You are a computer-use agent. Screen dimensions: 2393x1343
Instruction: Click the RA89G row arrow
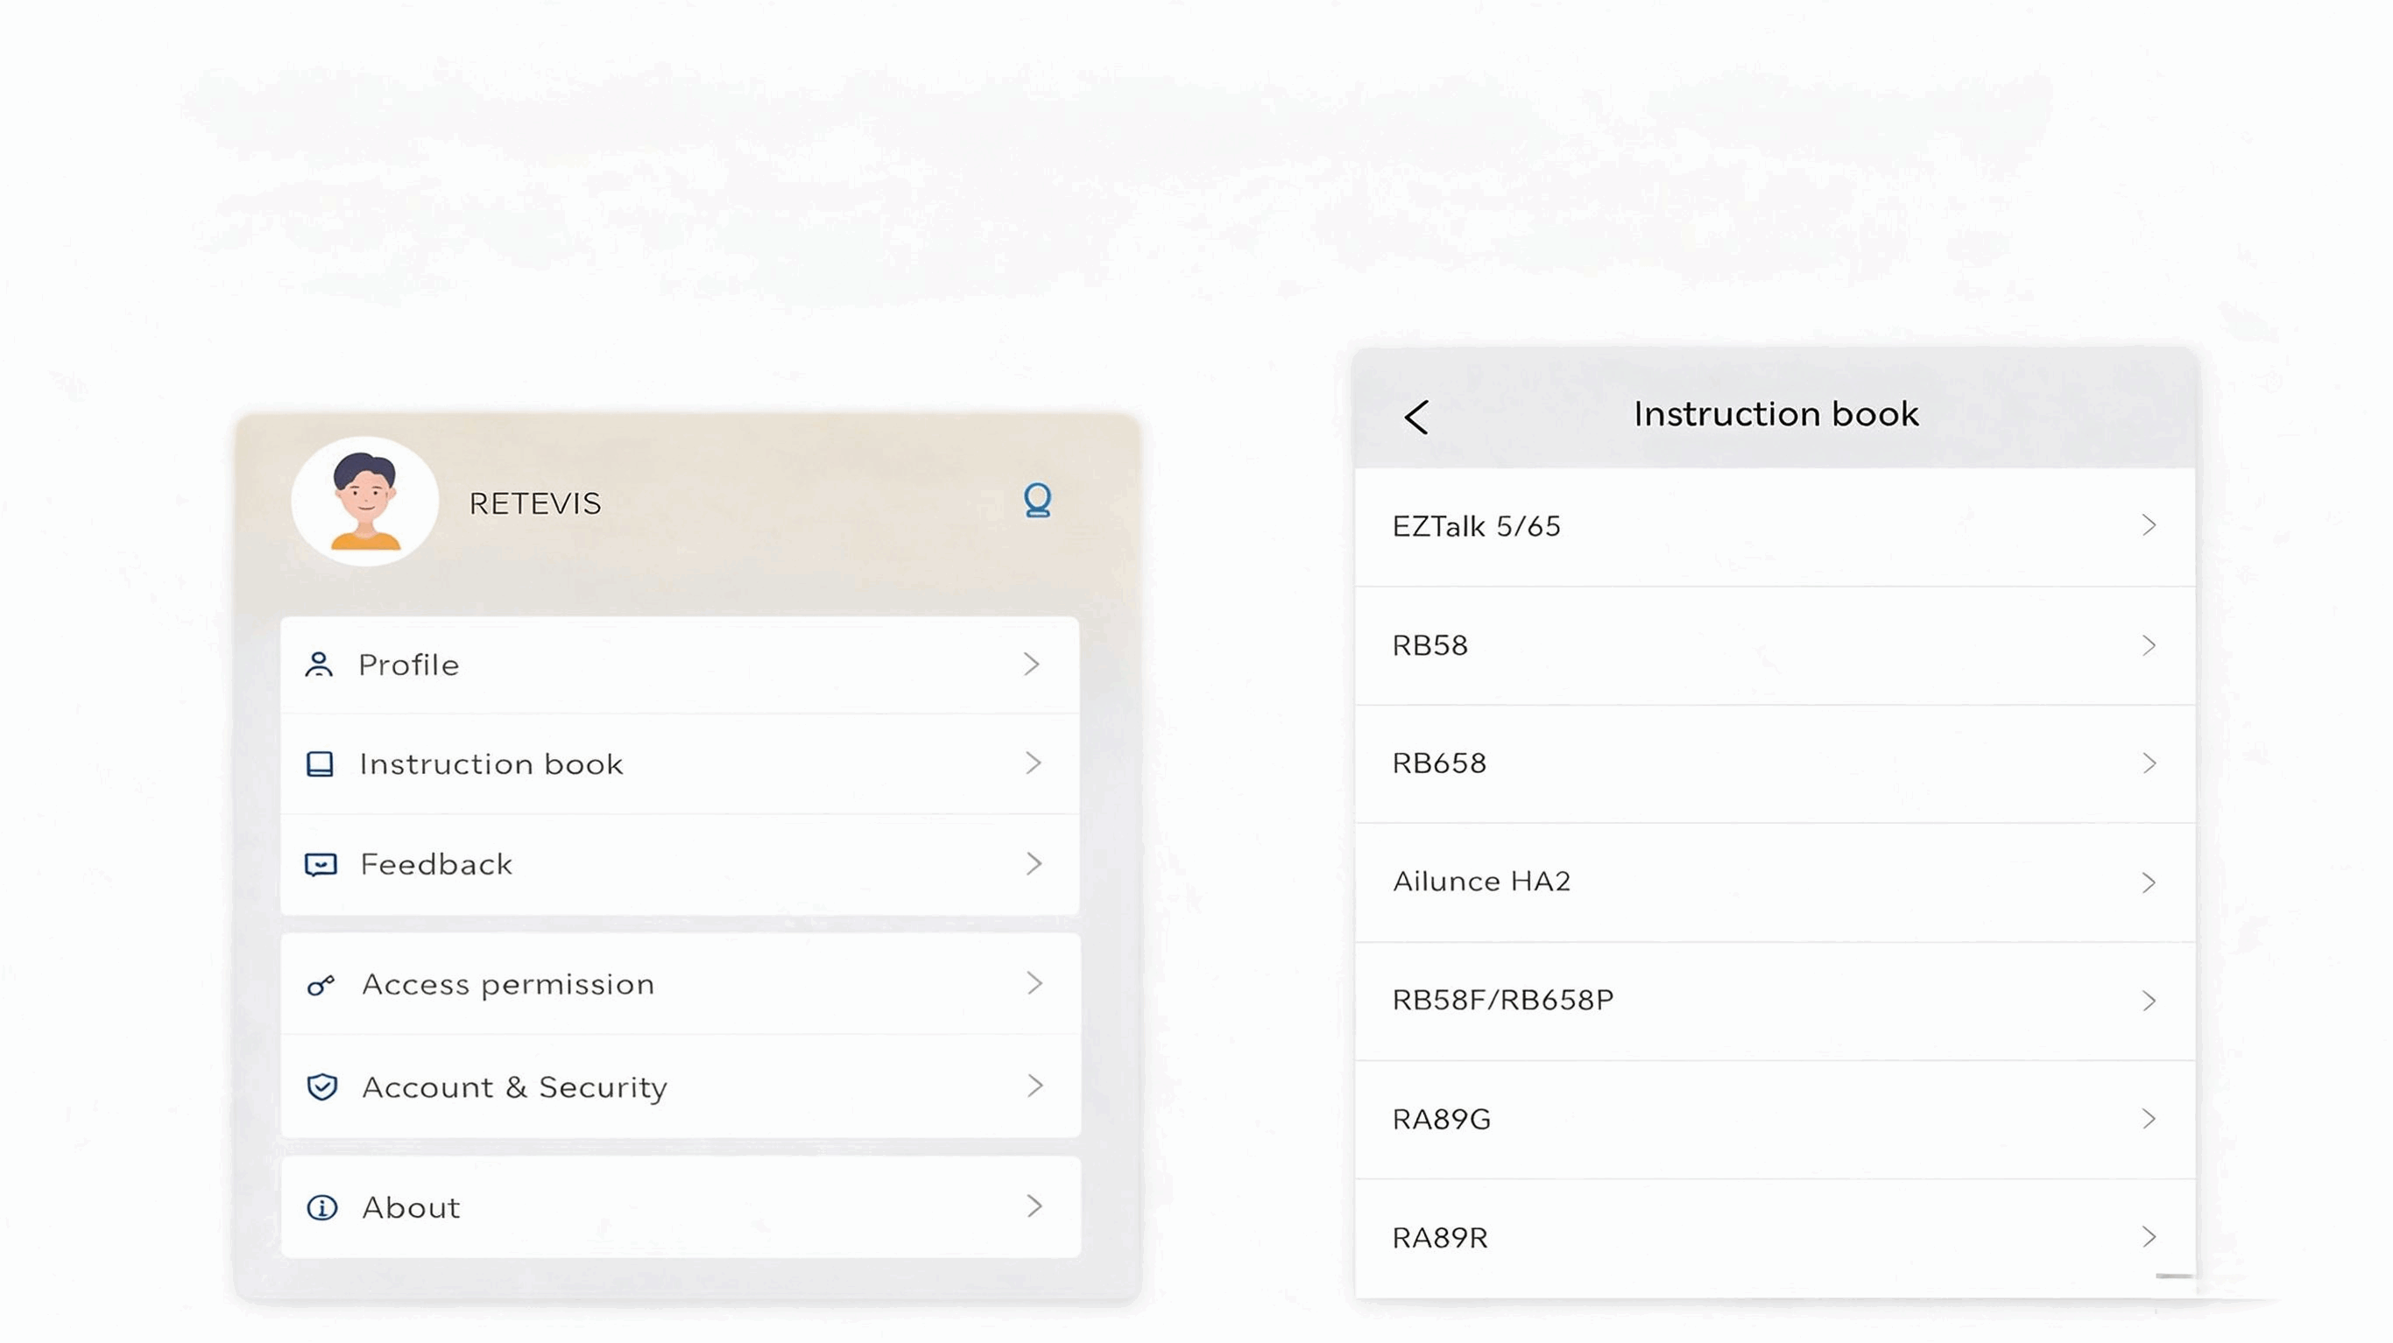point(2149,1119)
